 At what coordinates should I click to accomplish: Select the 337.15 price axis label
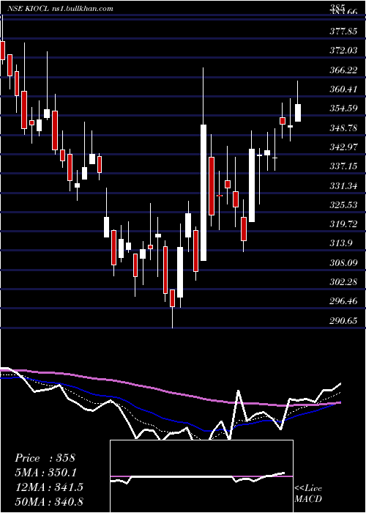pos(343,166)
